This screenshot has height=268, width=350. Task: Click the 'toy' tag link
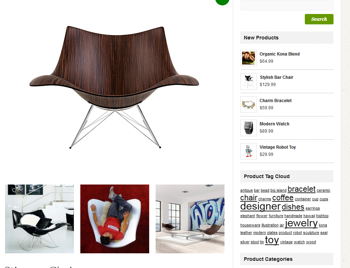(x=272, y=240)
